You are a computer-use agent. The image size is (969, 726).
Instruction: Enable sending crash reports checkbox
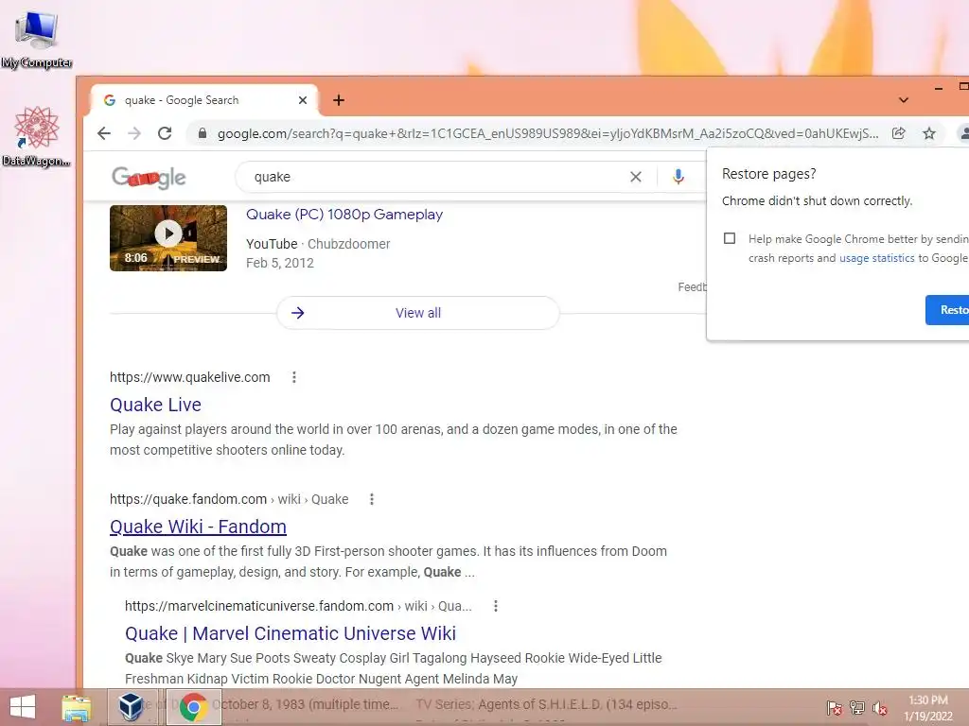tap(730, 238)
